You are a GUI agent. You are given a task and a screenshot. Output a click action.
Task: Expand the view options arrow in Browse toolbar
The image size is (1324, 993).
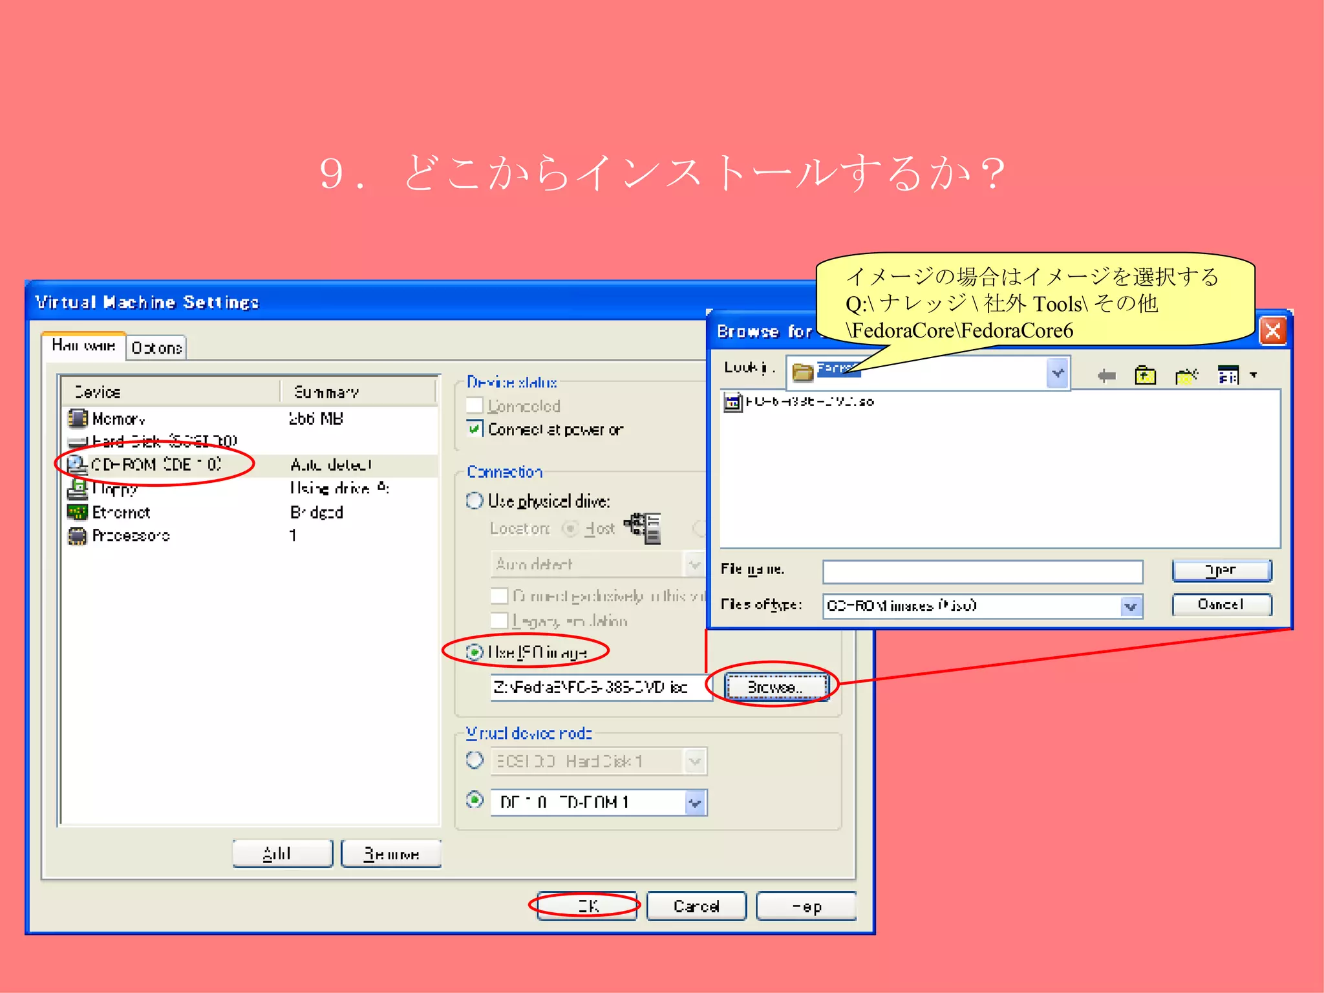coord(1254,375)
